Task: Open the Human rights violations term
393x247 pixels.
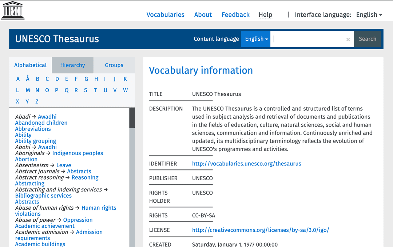Action: click(x=99, y=208)
